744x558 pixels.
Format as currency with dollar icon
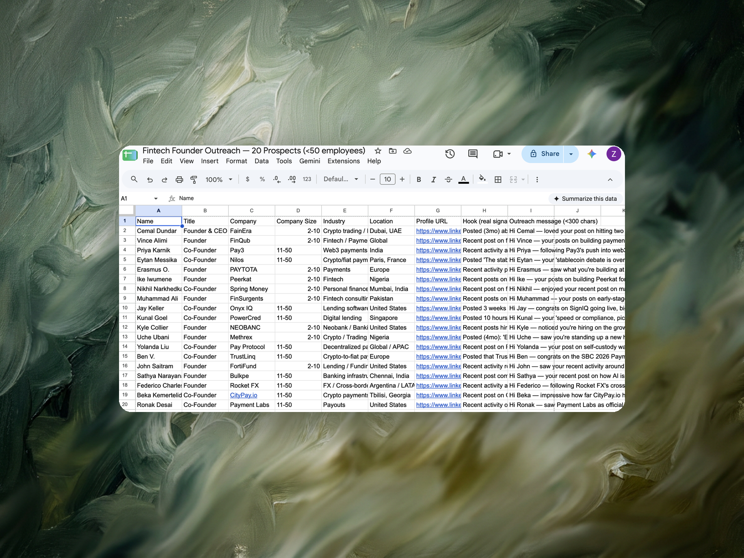[x=247, y=179]
